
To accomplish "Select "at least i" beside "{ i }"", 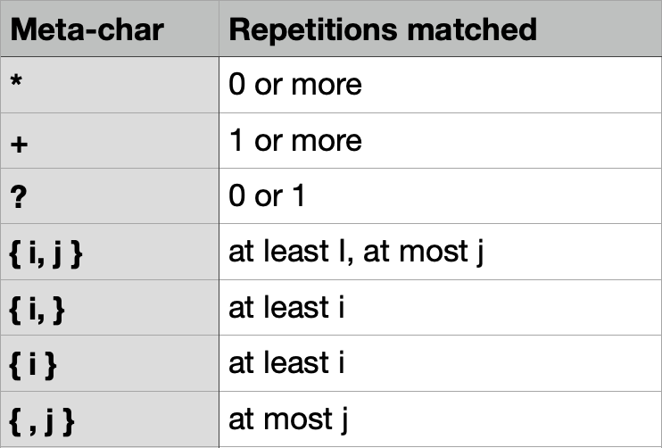I will tap(286, 363).
